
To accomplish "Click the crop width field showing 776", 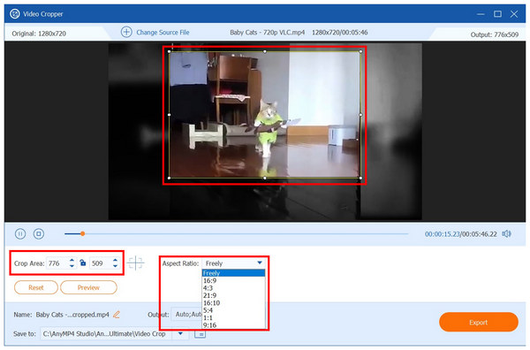I will tap(57, 263).
